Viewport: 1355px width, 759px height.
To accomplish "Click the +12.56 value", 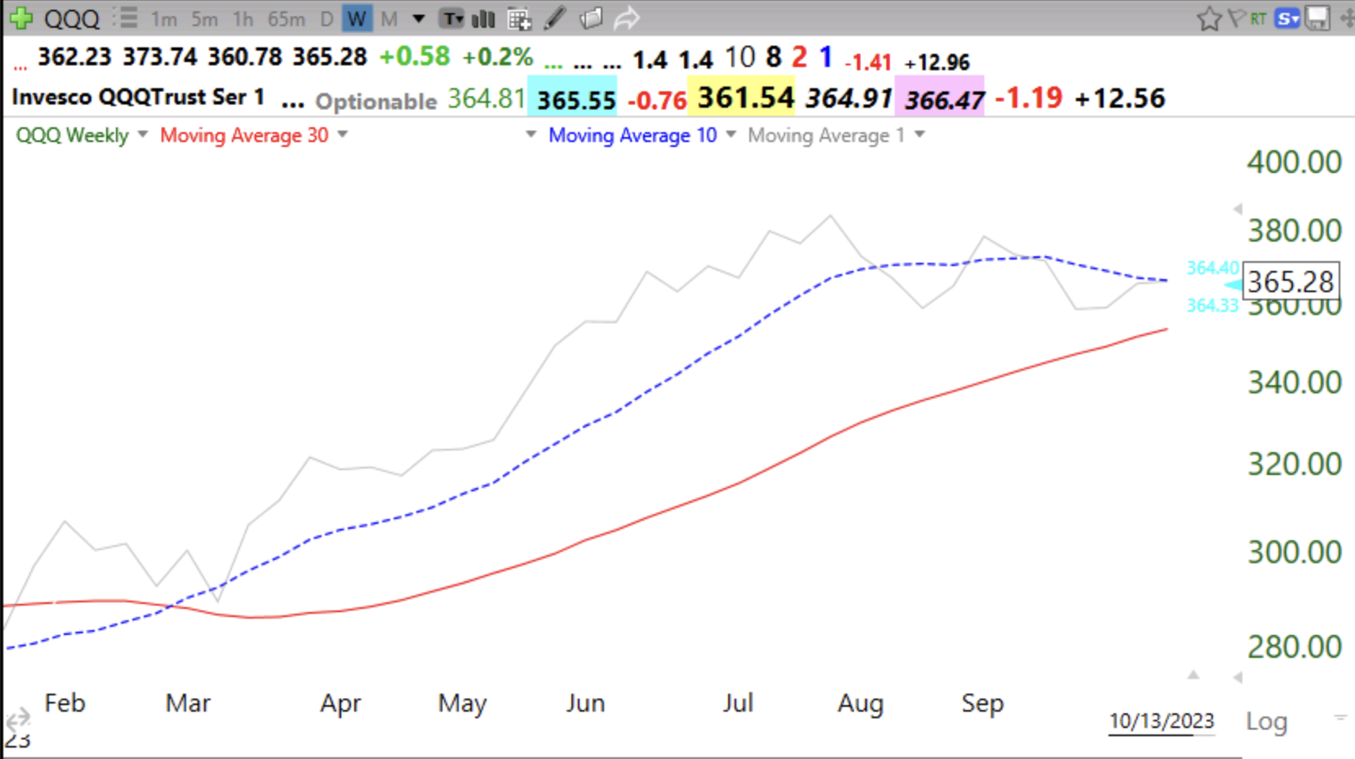I will [x=1120, y=98].
